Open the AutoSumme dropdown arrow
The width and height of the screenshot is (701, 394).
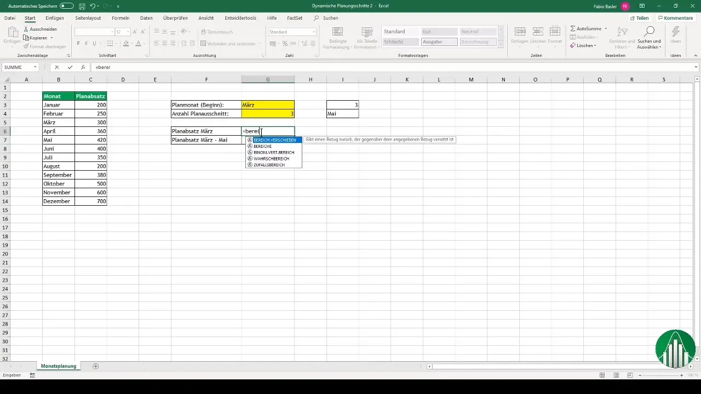606,28
